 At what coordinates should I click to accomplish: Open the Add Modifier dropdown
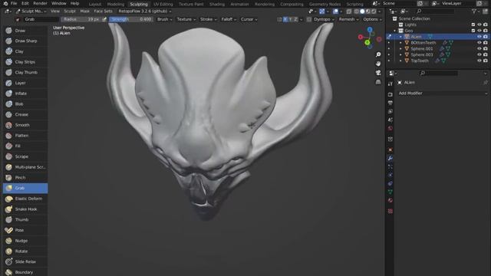443,94
